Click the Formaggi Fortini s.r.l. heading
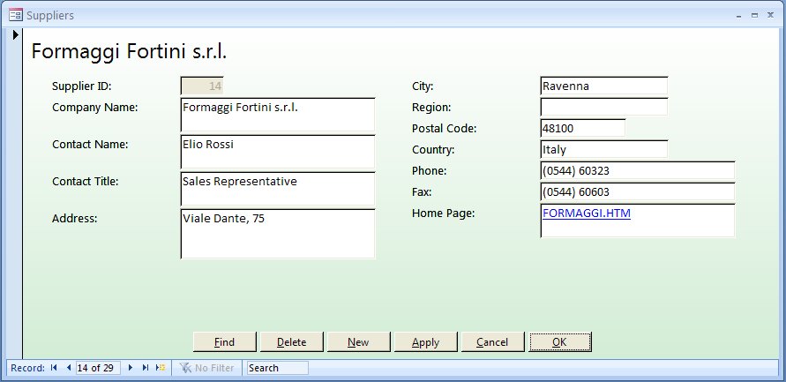 [130, 52]
